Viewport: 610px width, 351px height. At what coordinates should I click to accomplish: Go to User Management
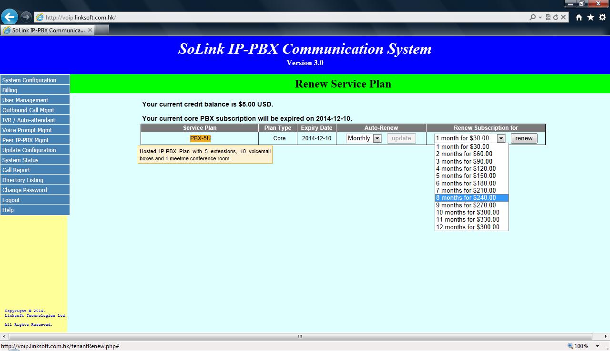pos(35,100)
